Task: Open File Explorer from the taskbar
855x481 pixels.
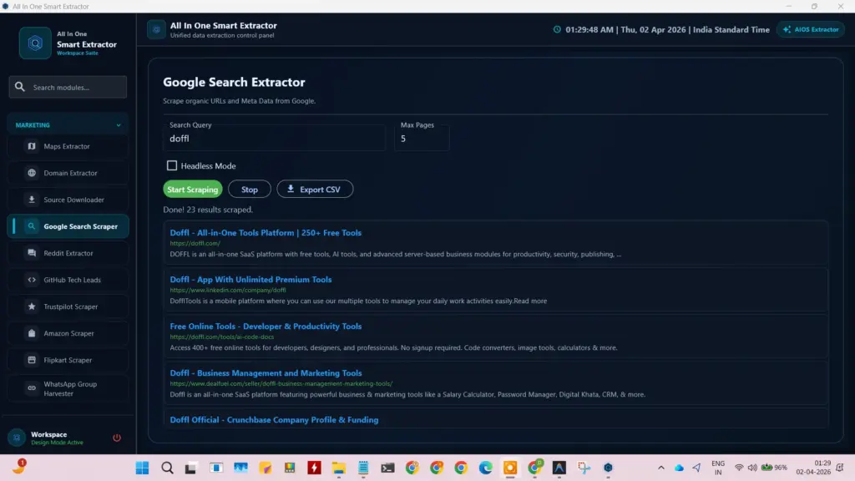Action: click(x=339, y=468)
